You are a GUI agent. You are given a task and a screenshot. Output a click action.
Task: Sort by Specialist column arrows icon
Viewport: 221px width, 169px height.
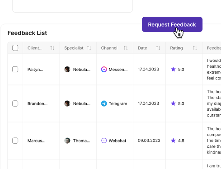coord(89,48)
